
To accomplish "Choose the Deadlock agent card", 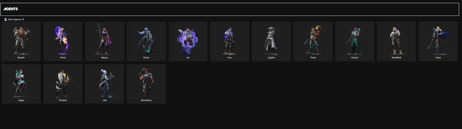I will [396, 41].
